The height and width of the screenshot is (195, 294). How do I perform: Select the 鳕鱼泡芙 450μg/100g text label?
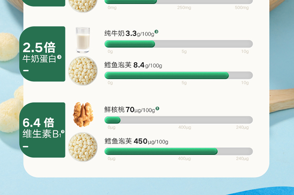pos(136,141)
